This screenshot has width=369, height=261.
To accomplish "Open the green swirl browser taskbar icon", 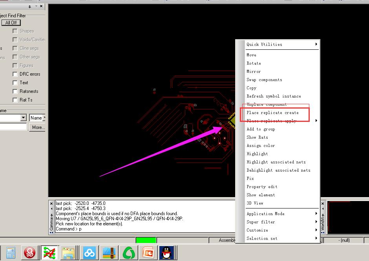I will click(x=129, y=253).
